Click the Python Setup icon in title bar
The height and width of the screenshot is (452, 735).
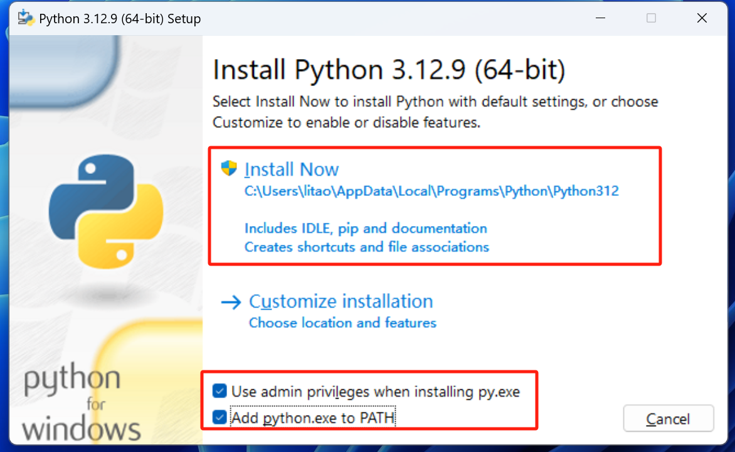(x=25, y=18)
